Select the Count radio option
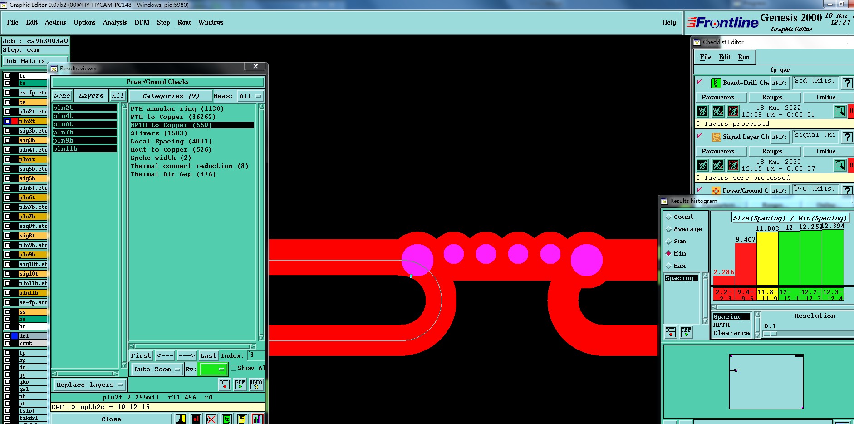The image size is (854, 424). coord(668,217)
